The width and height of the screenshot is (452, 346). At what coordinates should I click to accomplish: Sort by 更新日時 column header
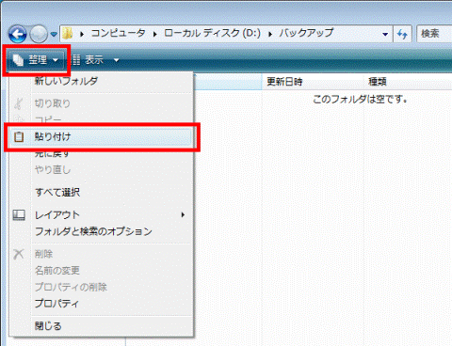click(313, 82)
